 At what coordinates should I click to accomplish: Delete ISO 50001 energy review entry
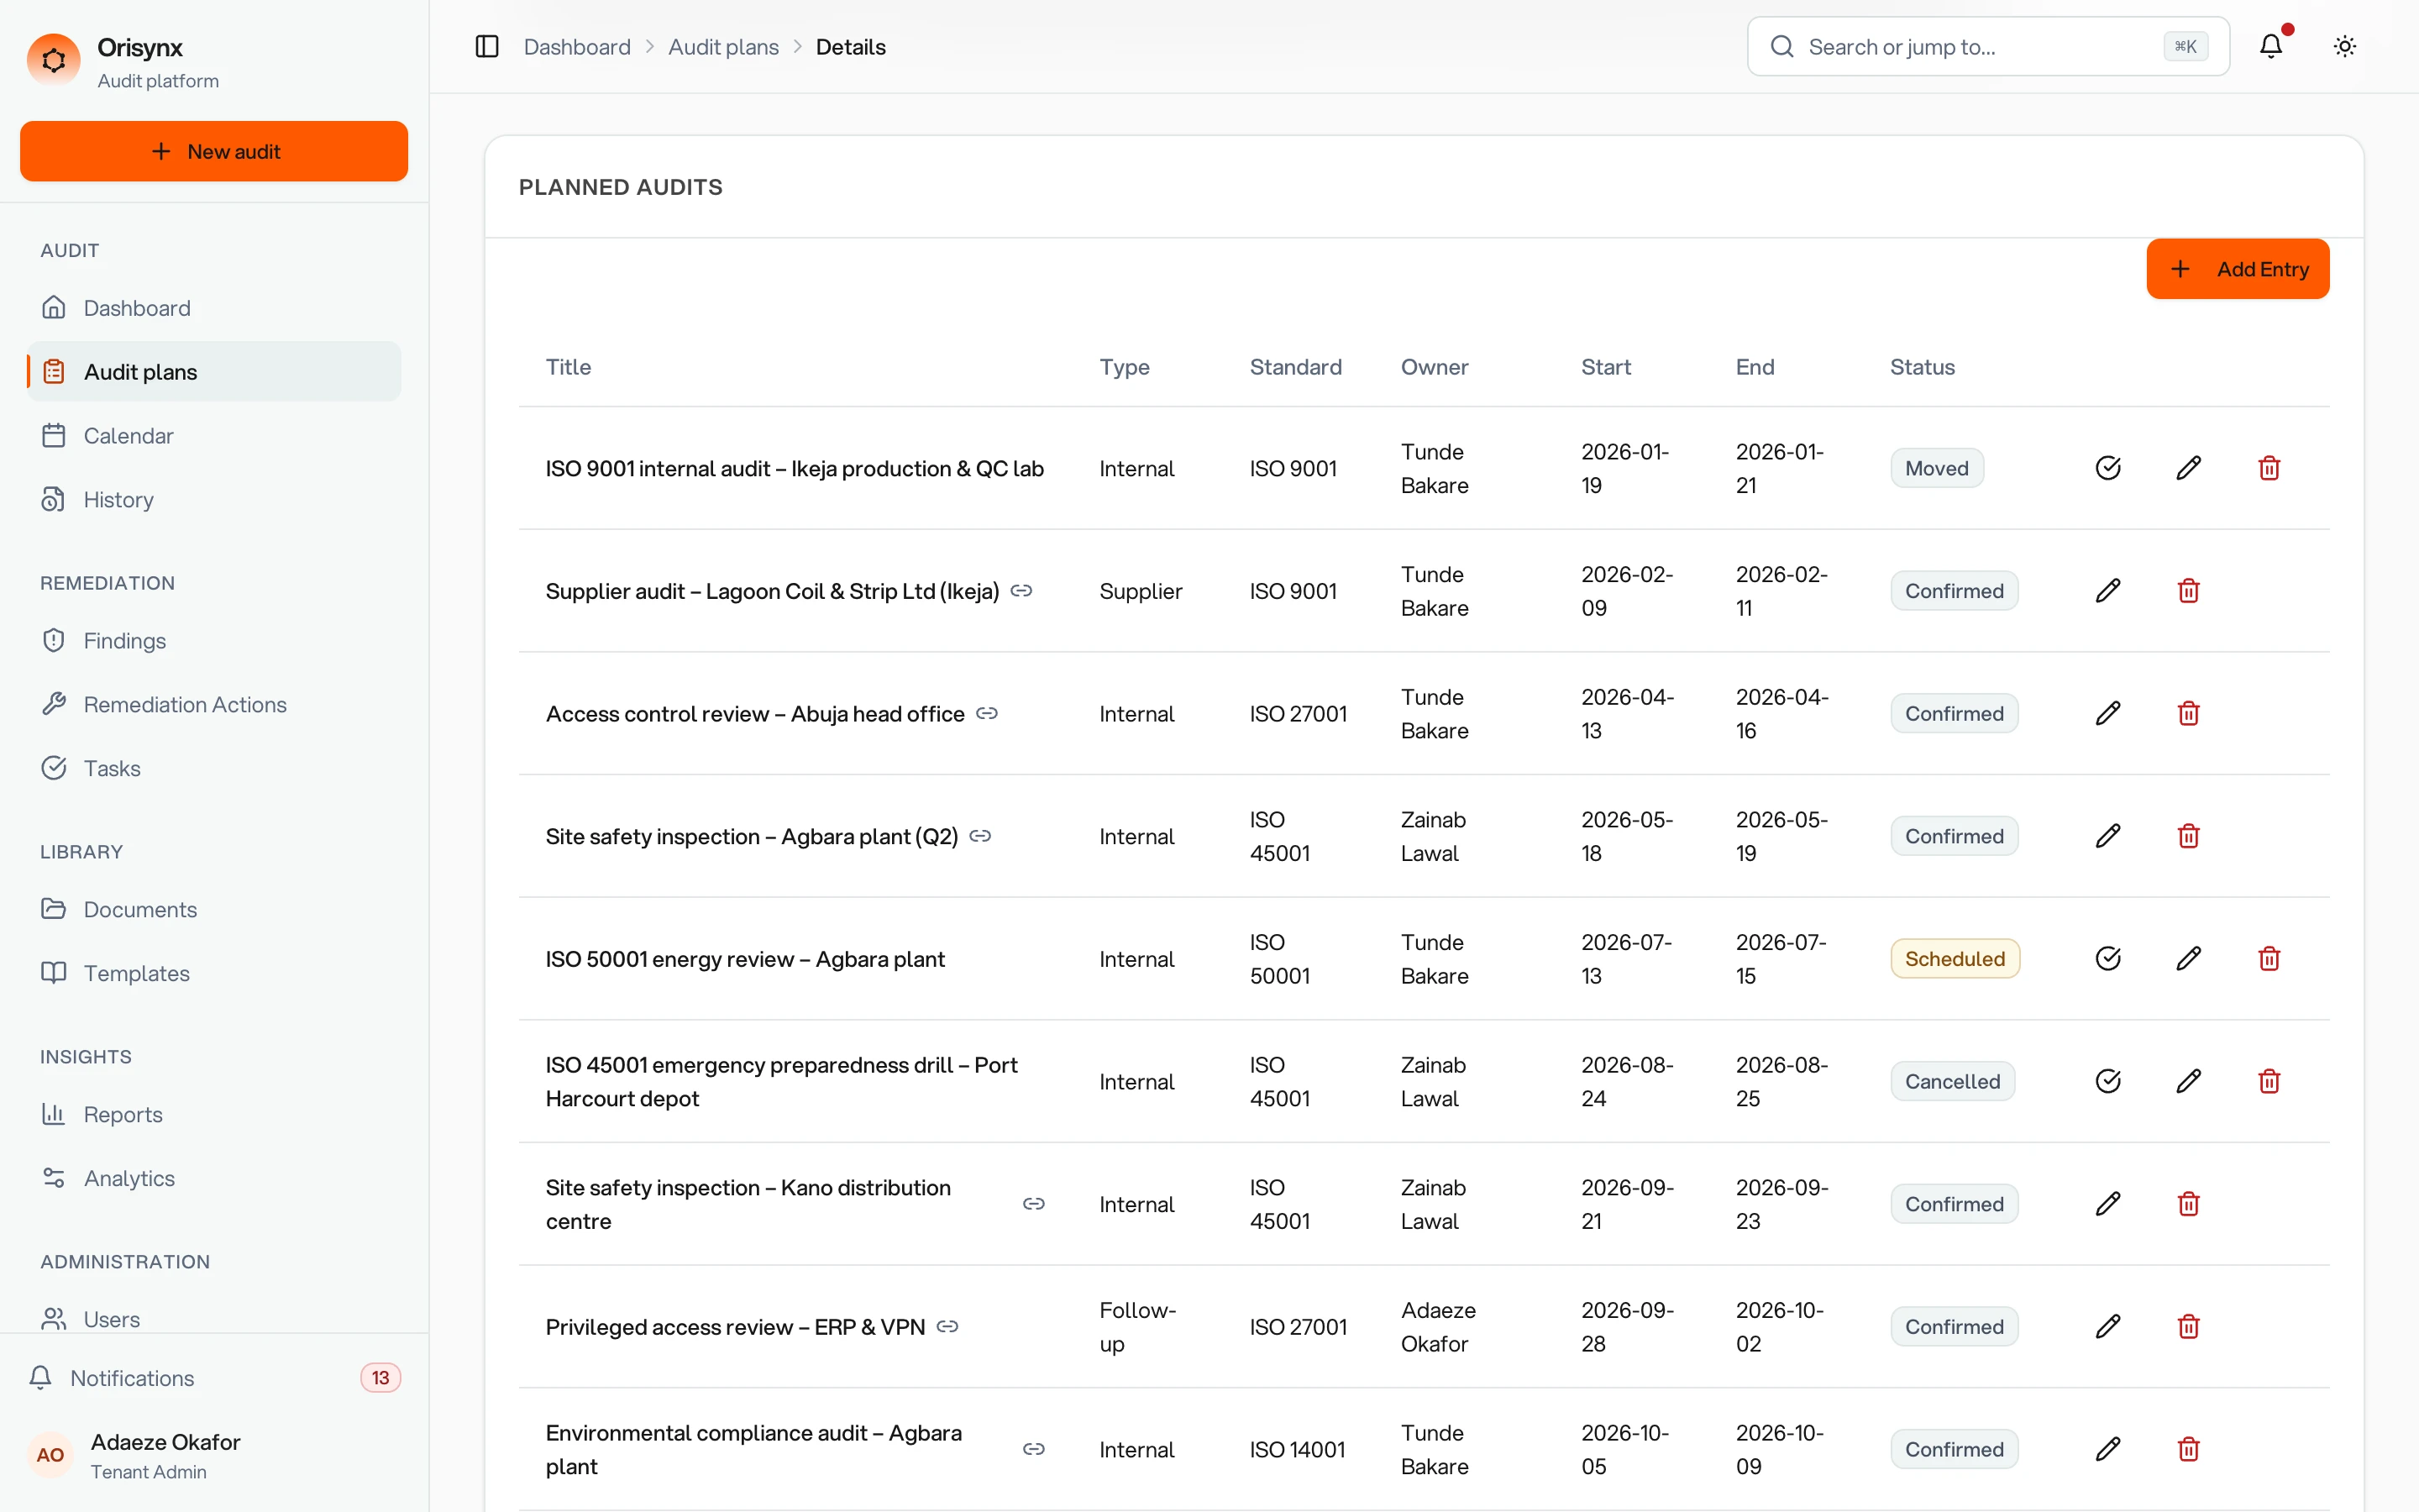2269,959
